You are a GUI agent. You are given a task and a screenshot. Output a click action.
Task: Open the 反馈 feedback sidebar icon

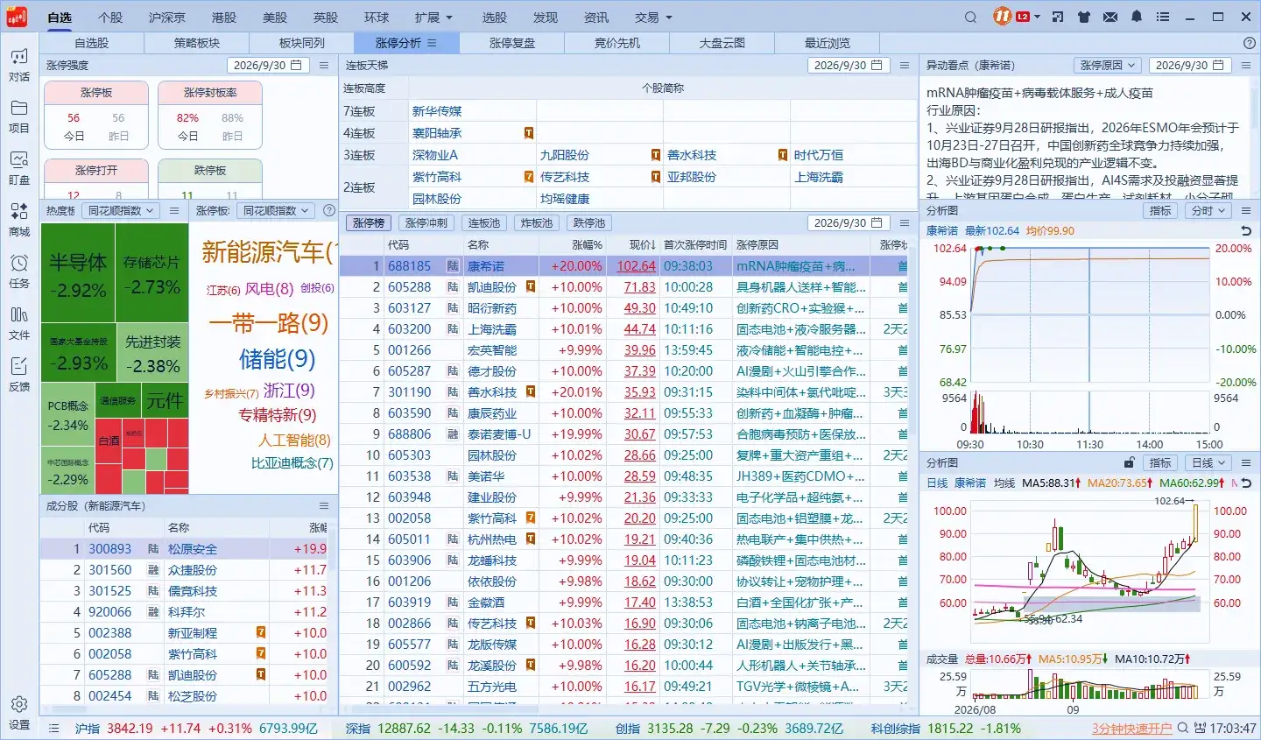(x=19, y=374)
